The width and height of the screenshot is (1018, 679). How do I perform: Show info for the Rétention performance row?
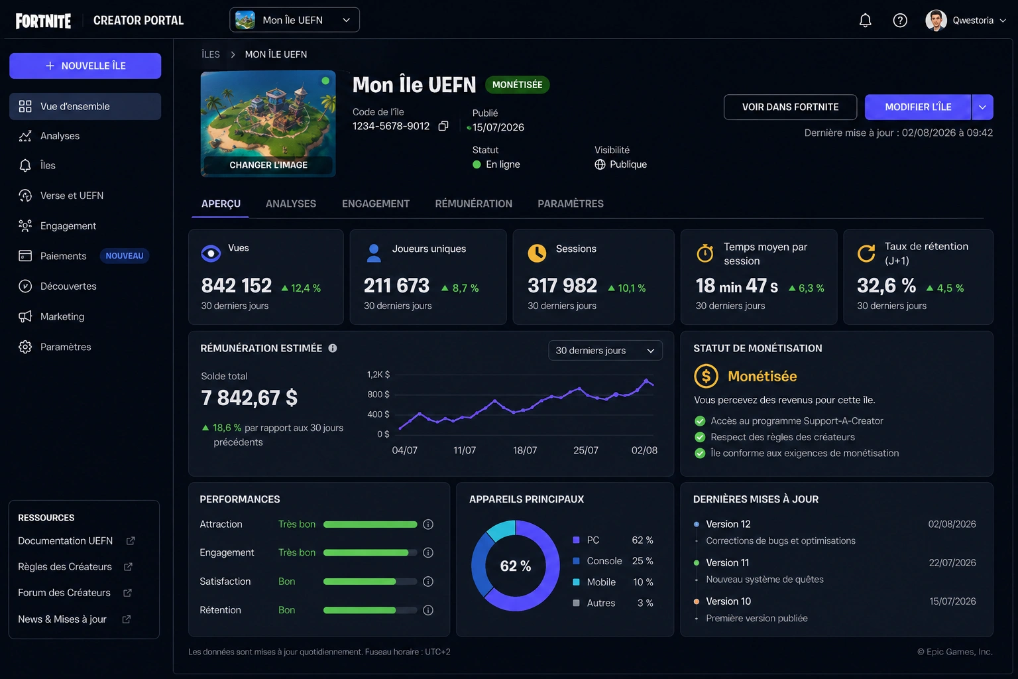(428, 610)
